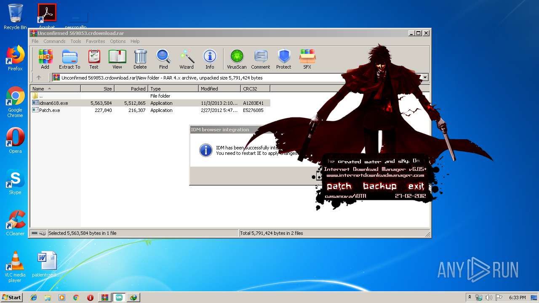Click the 5,563,584 size cell
This screenshot has width=539, height=303.
coord(101,103)
